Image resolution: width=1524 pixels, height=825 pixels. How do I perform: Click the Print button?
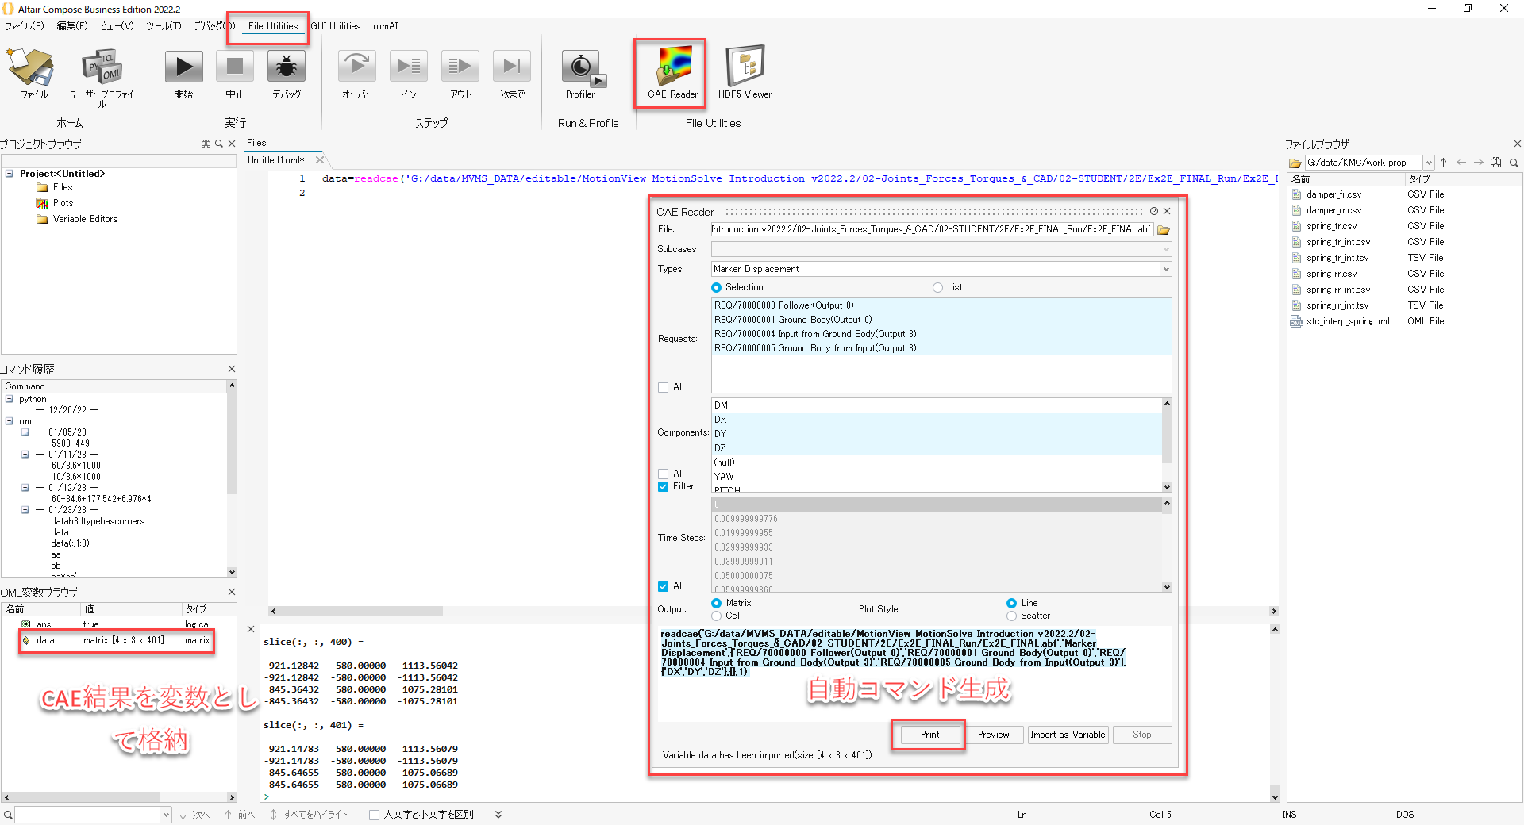pos(929,735)
